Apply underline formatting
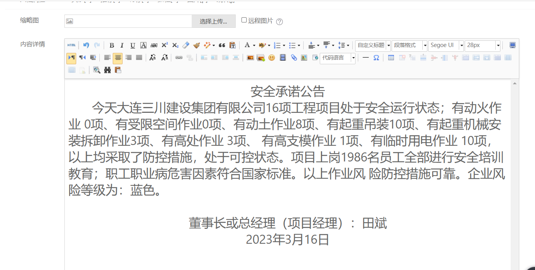The width and height of the screenshot is (535, 270). (x=133, y=45)
